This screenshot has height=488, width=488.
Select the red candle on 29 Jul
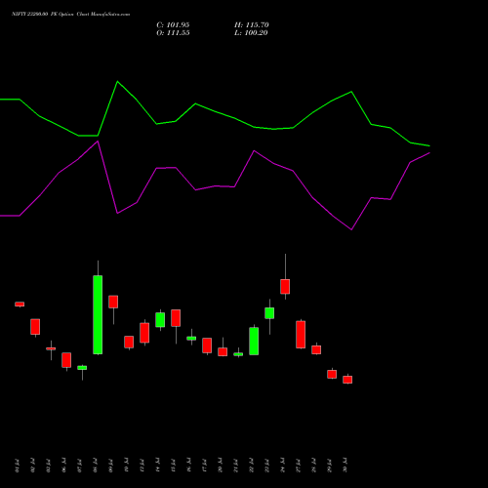tap(332, 374)
